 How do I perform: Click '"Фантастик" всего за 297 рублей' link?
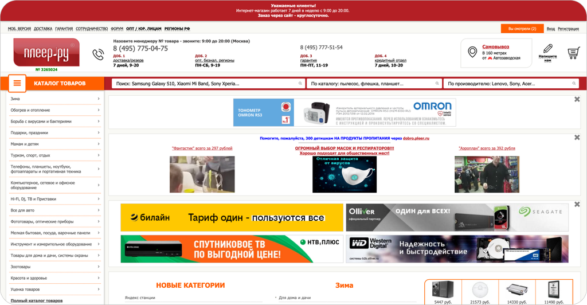pos(202,148)
